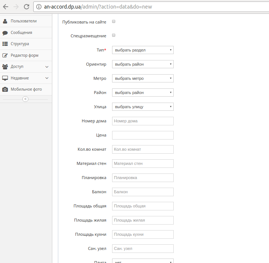Image resolution: width=269 pixels, height=263 pixels.
Task: Focus the Номер дома text field
Action: point(143,121)
